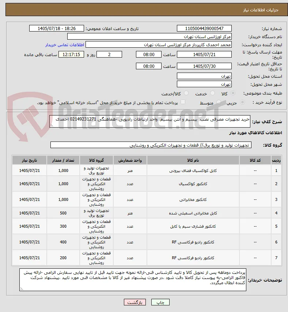Image resolution: width=288 pixels, height=312 pixels.
Task: Toggle the اسناد خزانه اسلامی payment checkbox
Action: [183, 102]
